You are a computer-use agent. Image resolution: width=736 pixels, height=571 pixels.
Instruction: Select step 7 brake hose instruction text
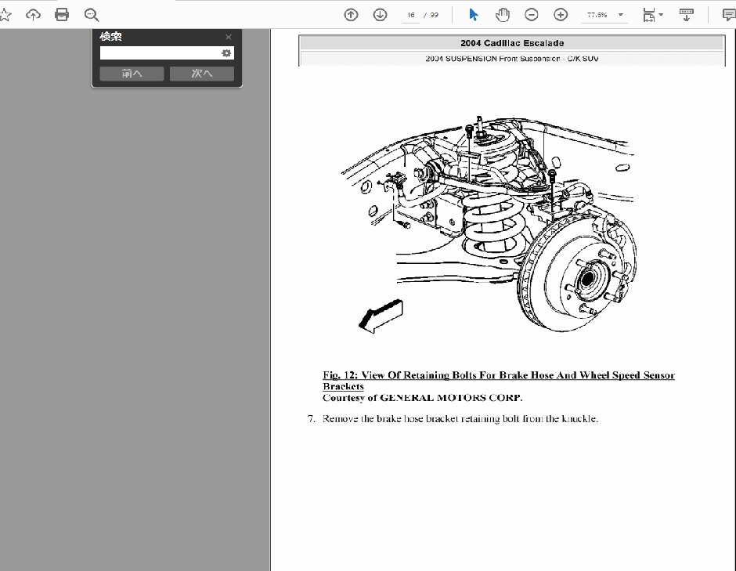tap(460, 419)
